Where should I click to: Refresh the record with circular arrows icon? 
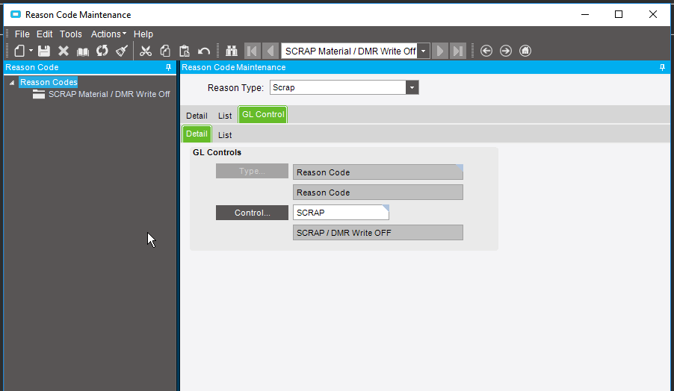click(x=102, y=51)
